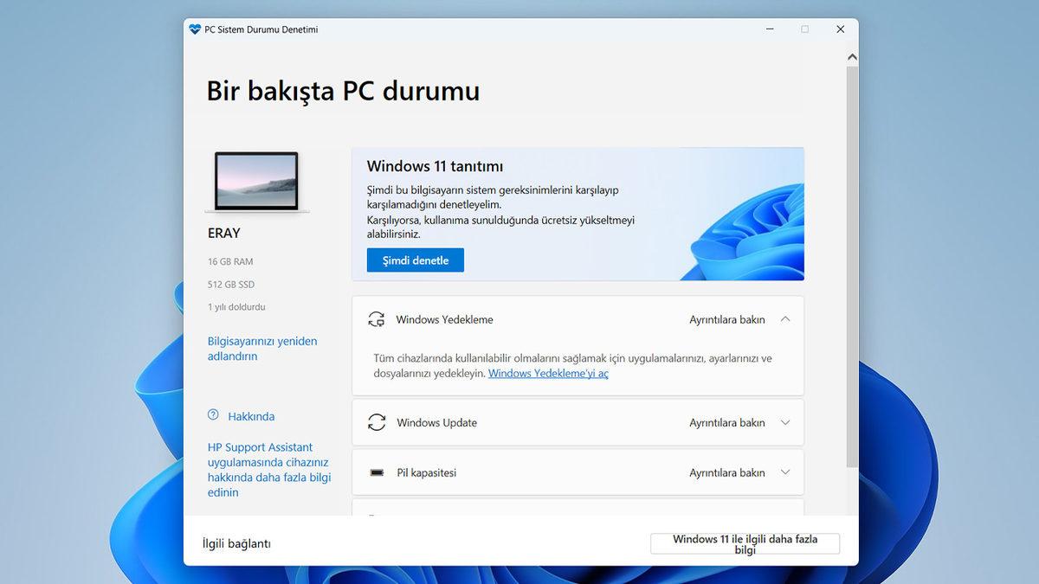Click the scroll-up arrow on the scrollbar

pyautogui.click(x=852, y=57)
